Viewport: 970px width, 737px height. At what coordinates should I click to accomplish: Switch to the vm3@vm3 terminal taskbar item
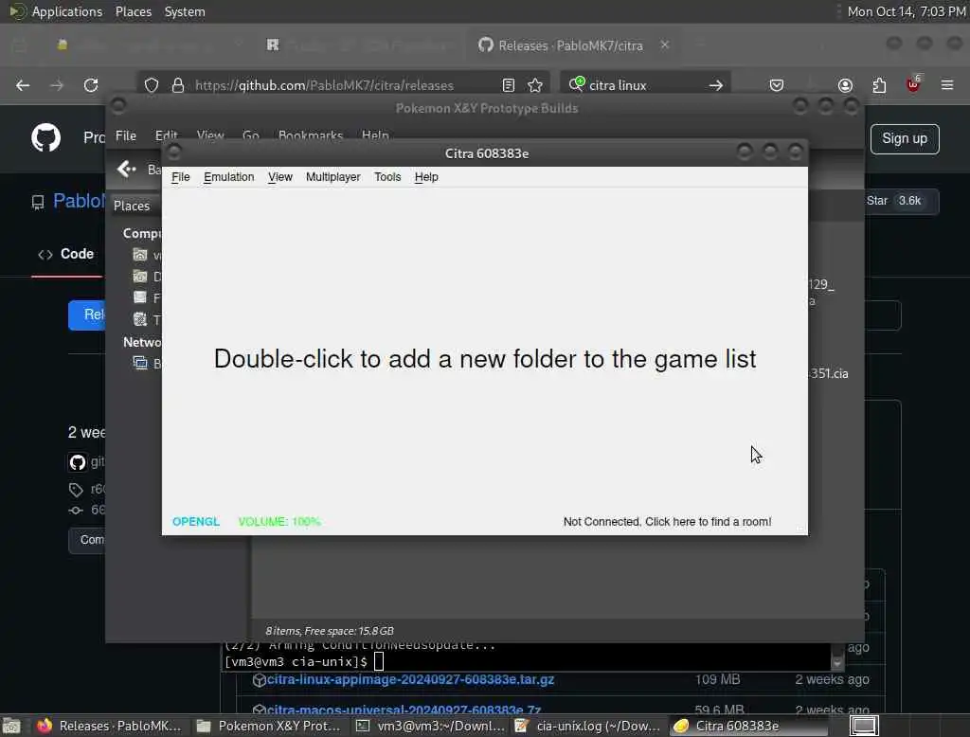(x=431, y=726)
